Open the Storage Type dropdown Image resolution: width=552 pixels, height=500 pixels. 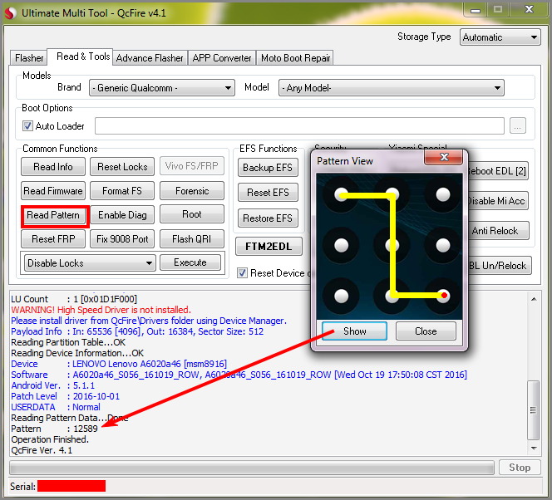[500, 37]
